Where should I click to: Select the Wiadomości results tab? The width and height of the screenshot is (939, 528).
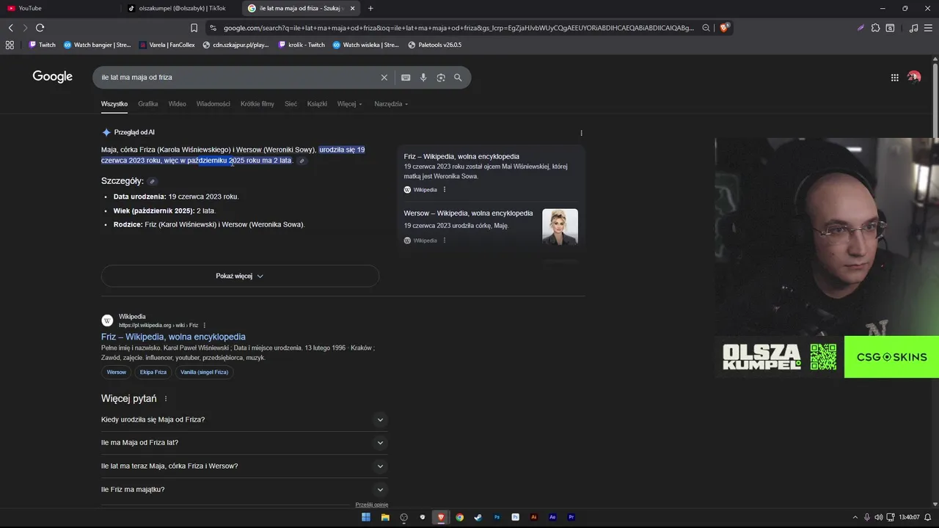(x=213, y=104)
